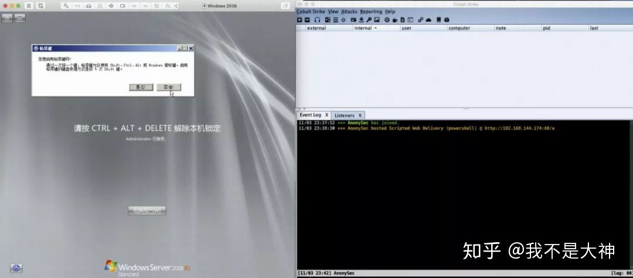
Task: Switch to Pivot Graph view icon
Action: pyautogui.click(x=328, y=20)
